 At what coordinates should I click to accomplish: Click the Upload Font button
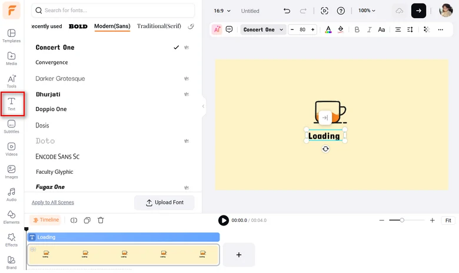[x=164, y=203]
